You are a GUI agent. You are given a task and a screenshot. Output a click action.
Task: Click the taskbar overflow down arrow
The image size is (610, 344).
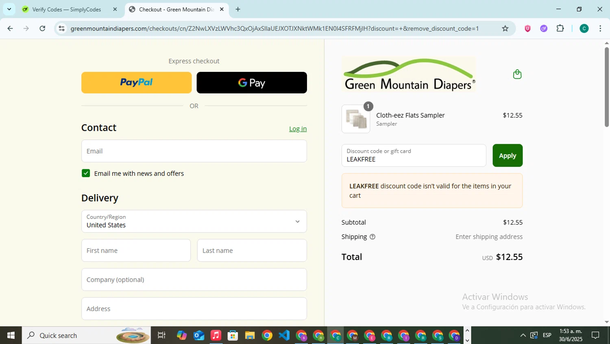coord(467,340)
